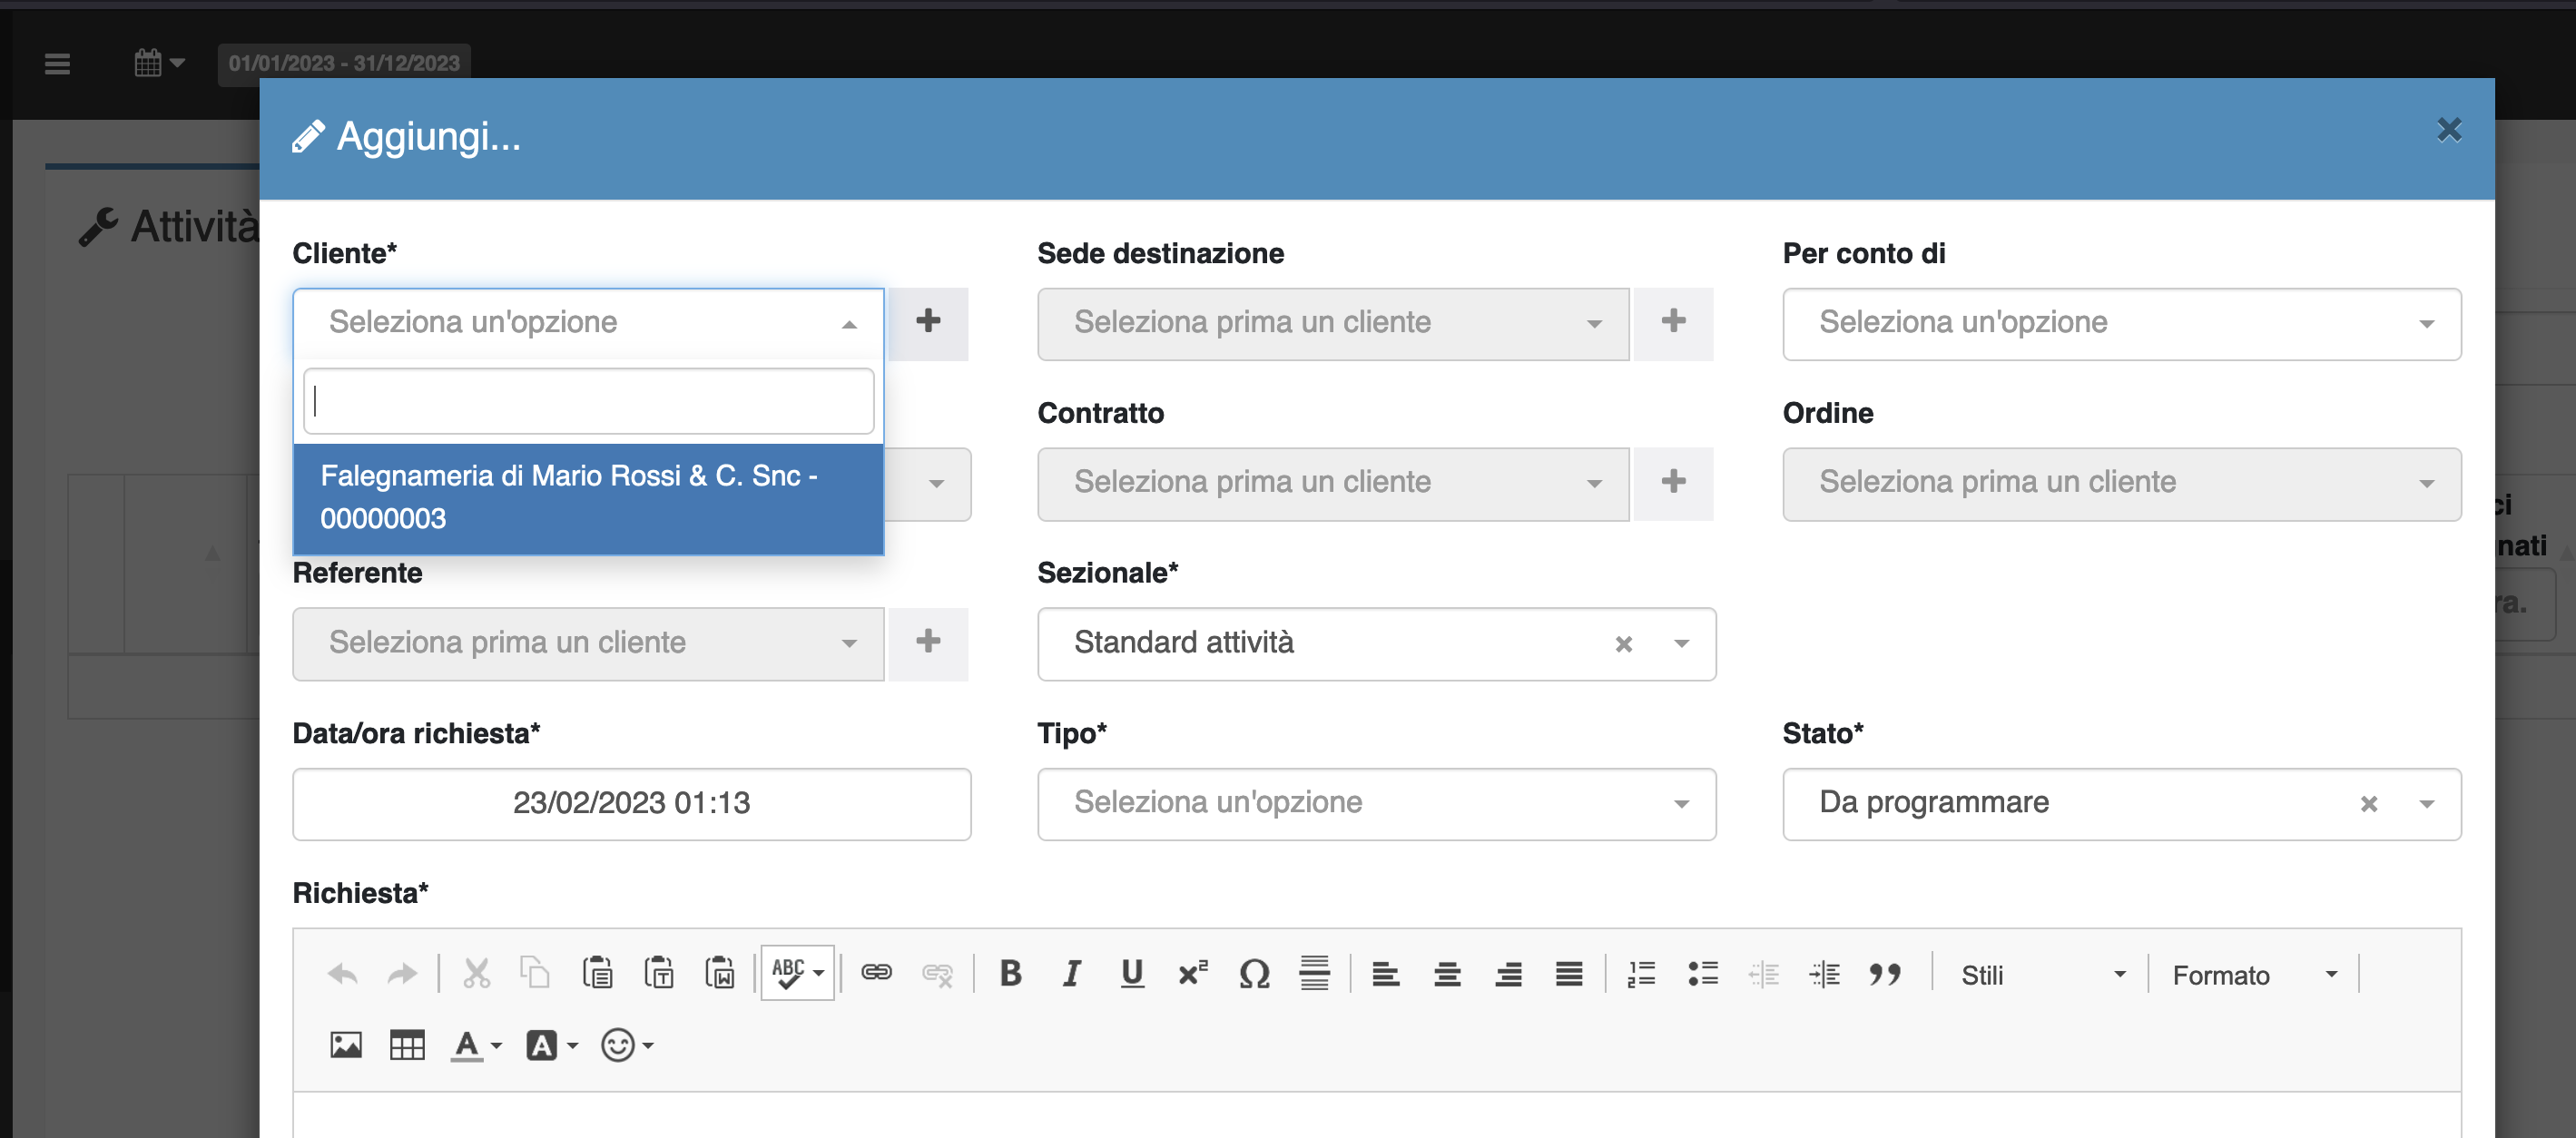The image size is (2576, 1138).
Task: Open the hamburger menu at top left
Action: pos(56,63)
